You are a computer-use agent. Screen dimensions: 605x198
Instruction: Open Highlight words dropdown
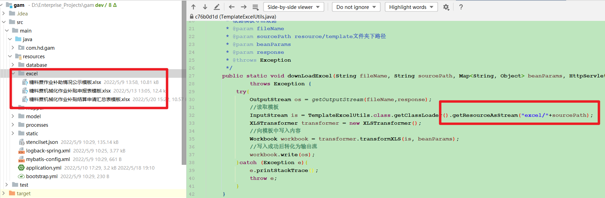coord(411,7)
